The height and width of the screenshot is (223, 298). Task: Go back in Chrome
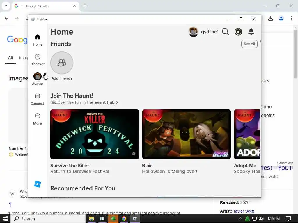(6, 18)
